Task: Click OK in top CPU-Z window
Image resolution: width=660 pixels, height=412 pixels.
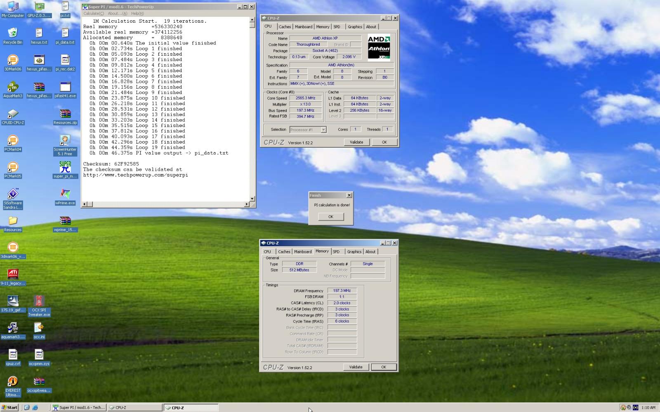Action: pyautogui.click(x=384, y=142)
